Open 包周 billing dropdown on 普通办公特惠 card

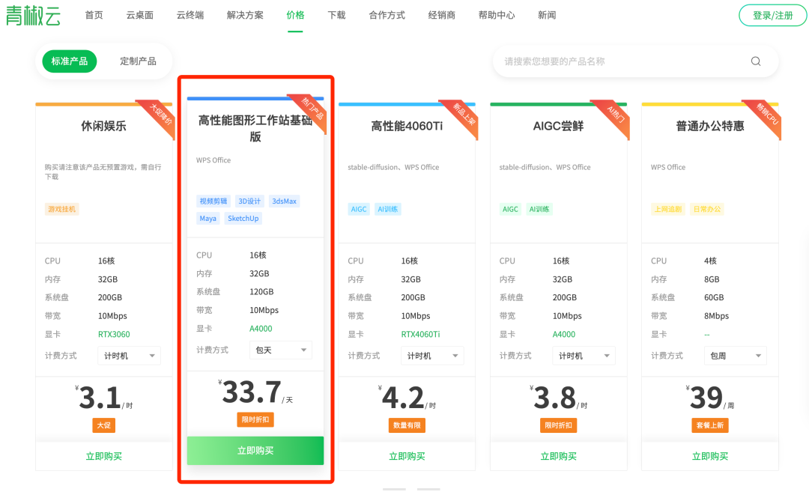point(736,356)
